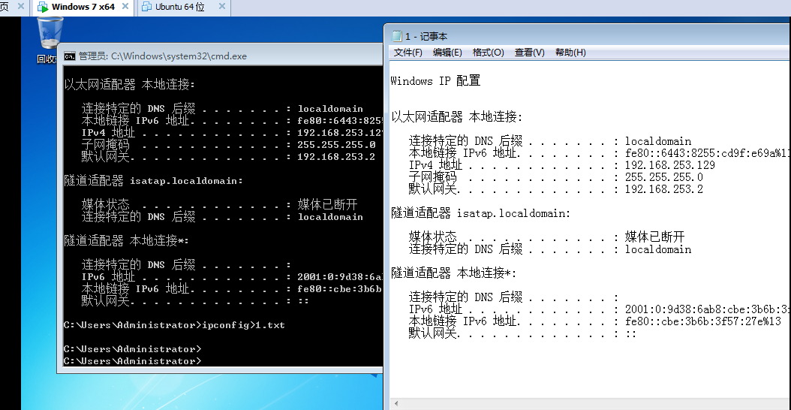Click the 'ipconfig>1.txt' command line in cmd
This screenshot has height=410, width=791.
tap(174, 324)
